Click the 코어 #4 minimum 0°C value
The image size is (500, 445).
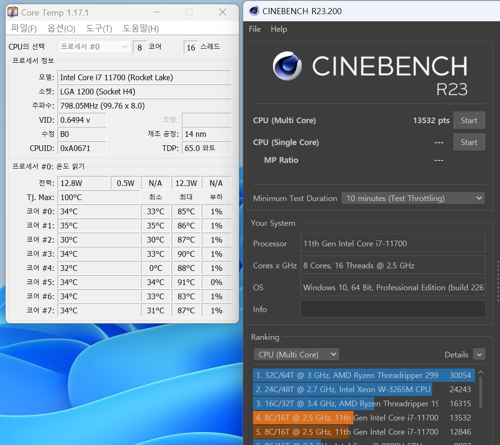click(x=156, y=268)
